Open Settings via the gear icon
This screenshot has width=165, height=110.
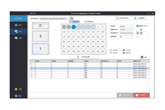(x=18, y=89)
